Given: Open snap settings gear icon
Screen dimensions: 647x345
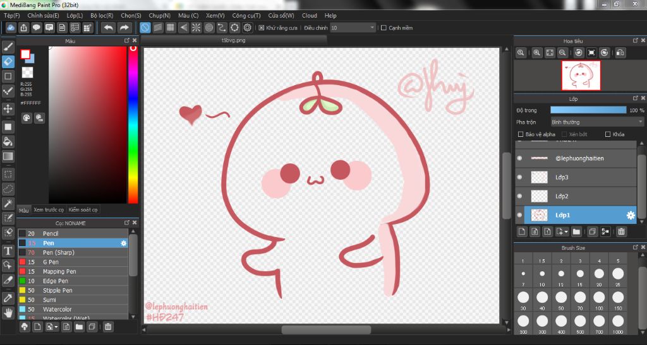Looking at the screenshot, I should (248, 28).
